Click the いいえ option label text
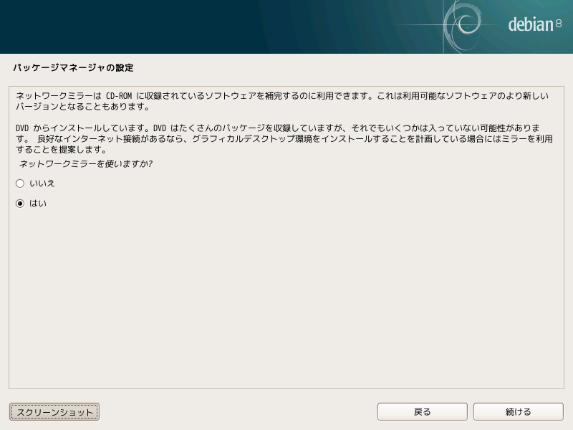 pos(42,183)
